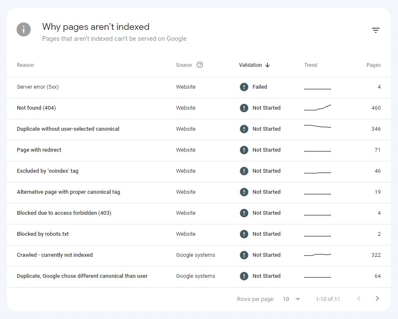
Task: Go to the next page of results
Action: click(377, 298)
